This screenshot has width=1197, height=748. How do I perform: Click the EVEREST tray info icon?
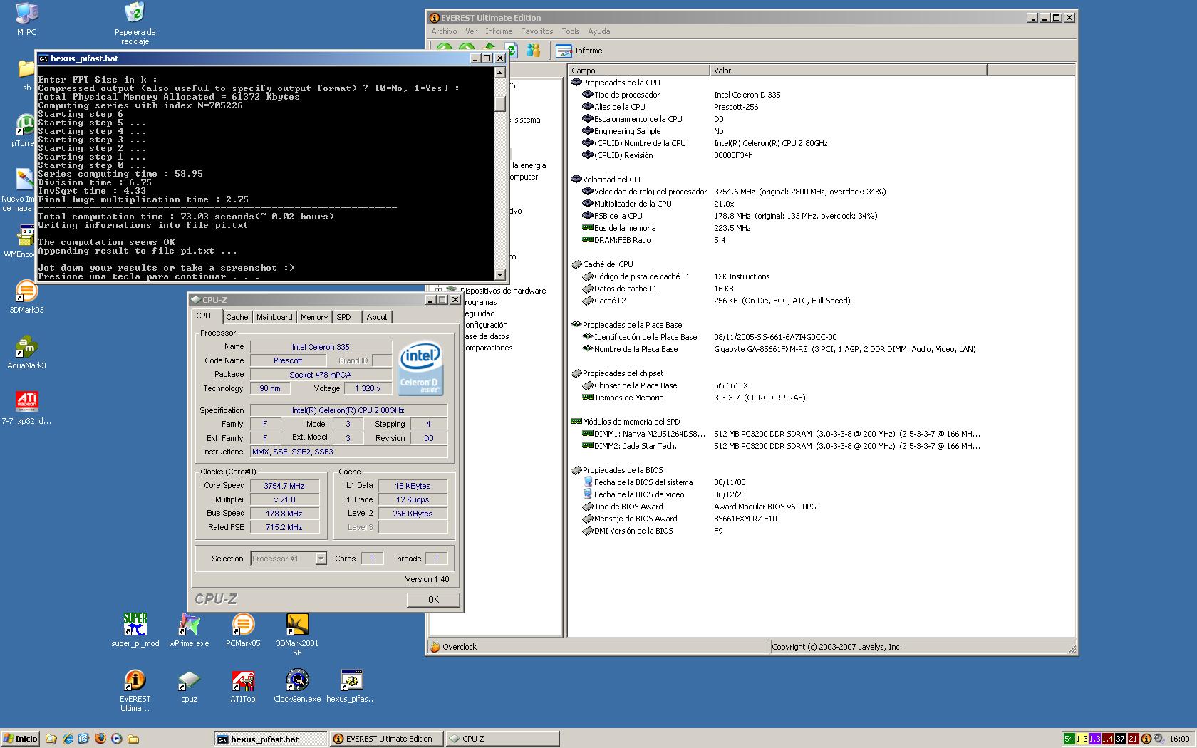pos(1146,739)
